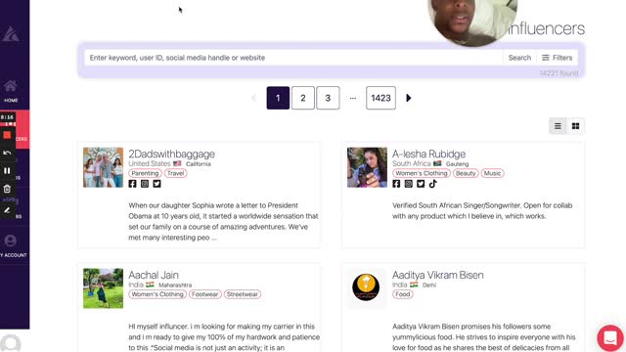Click the California location text
The width and height of the screenshot is (626, 352).
[x=199, y=164]
